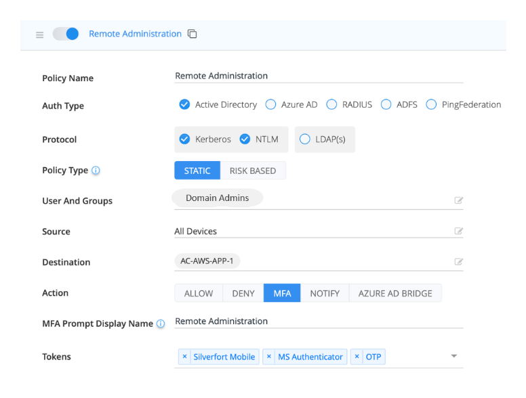Click the duplicate policy copy icon
526x398 pixels.
pos(192,34)
